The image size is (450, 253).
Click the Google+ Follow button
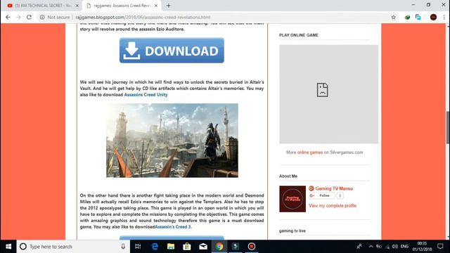pyautogui.click(x=322, y=195)
